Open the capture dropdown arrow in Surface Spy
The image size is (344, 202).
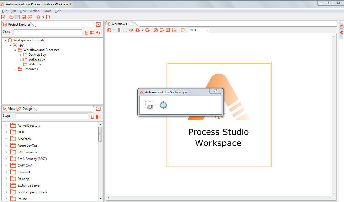pyautogui.click(x=156, y=105)
